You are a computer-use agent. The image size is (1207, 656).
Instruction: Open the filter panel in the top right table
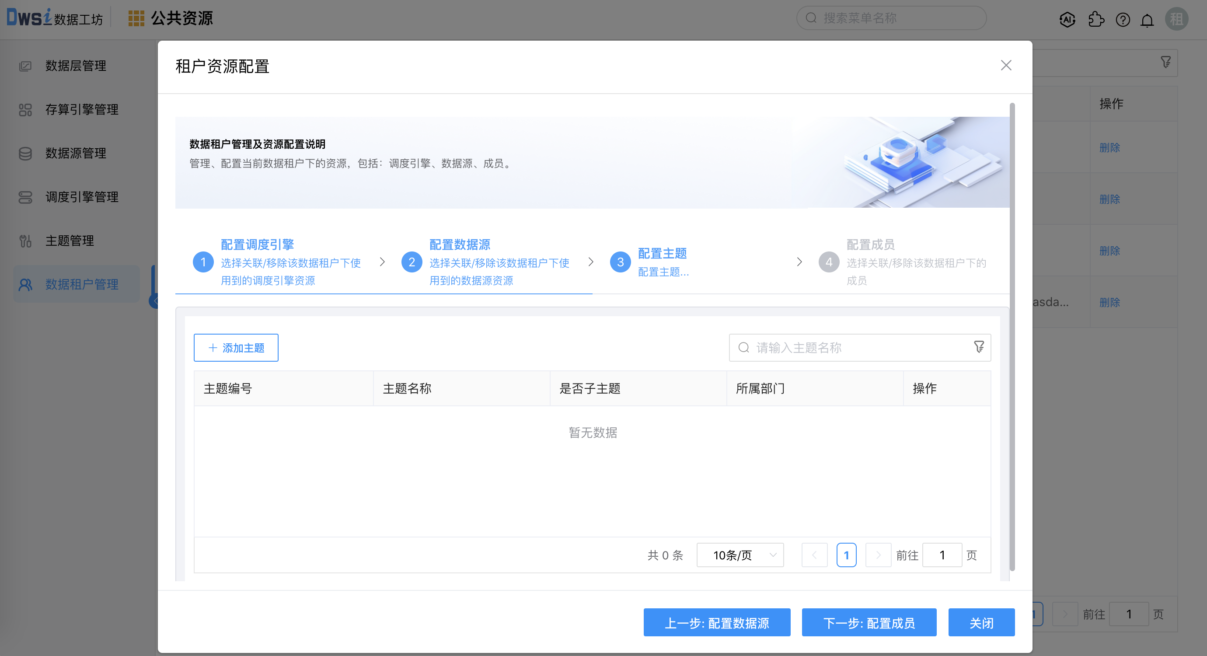point(1165,61)
